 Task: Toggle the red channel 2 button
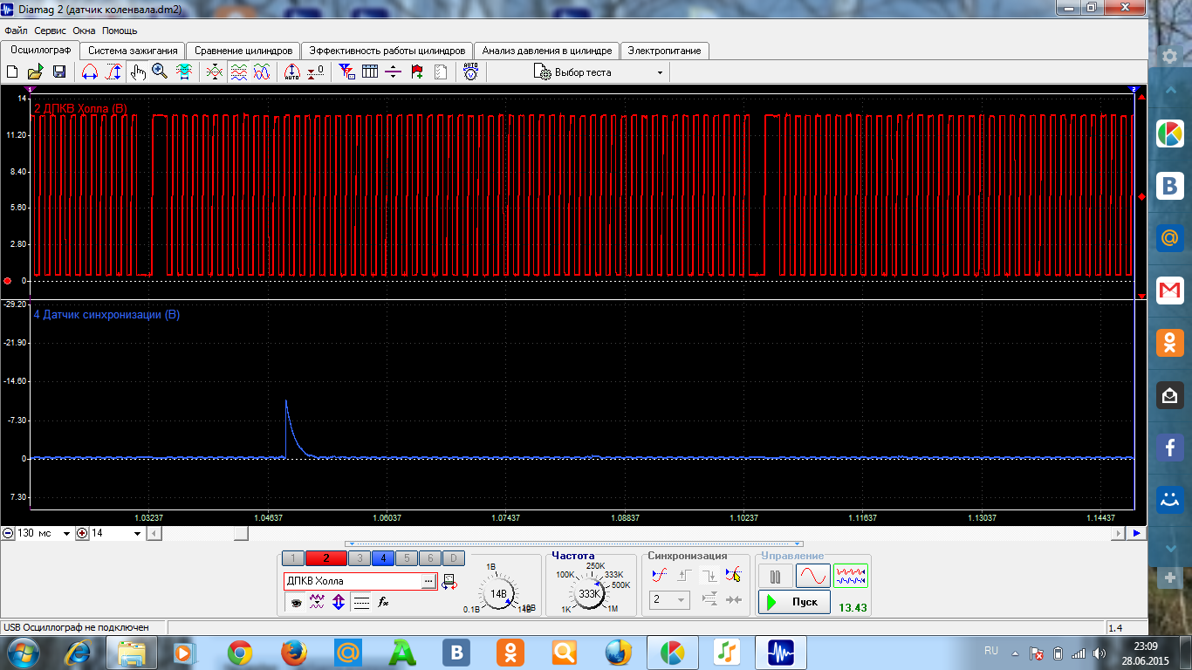(325, 558)
